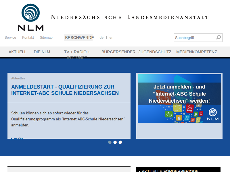Click the BESCHWERDE button
The height and width of the screenshot is (172, 230).
pyautogui.click(x=79, y=38)
